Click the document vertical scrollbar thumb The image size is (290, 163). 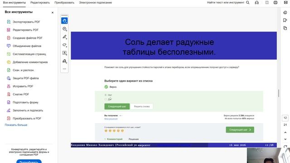[279, 93]
